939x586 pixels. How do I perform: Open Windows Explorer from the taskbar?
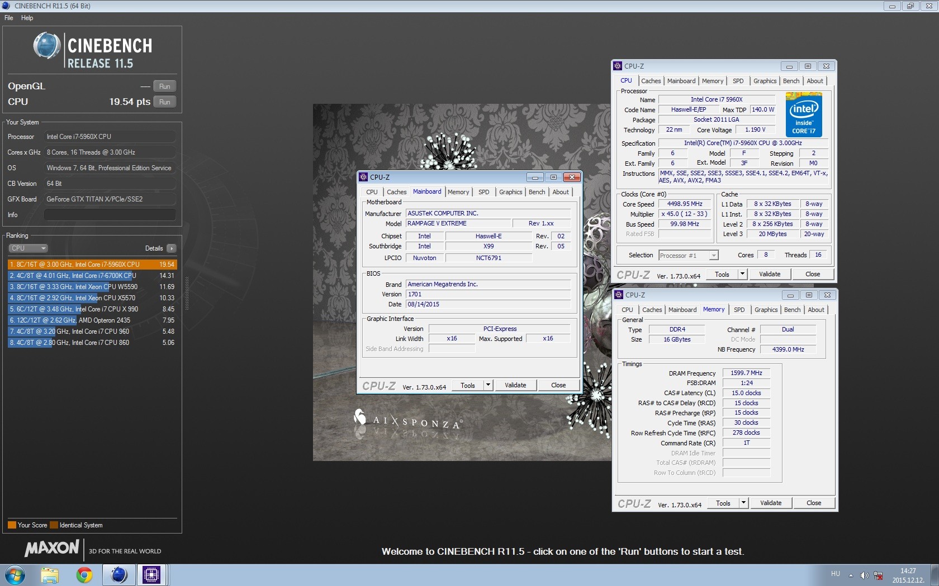pos(50,575)
